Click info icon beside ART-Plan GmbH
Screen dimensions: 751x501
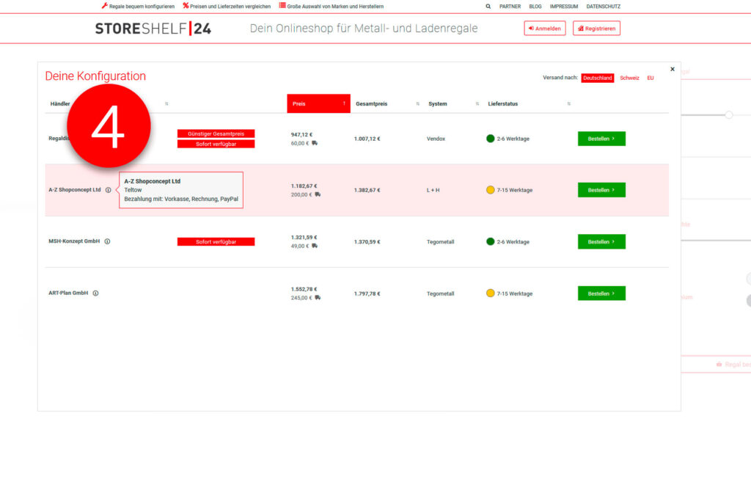click(x=95, y=293)
